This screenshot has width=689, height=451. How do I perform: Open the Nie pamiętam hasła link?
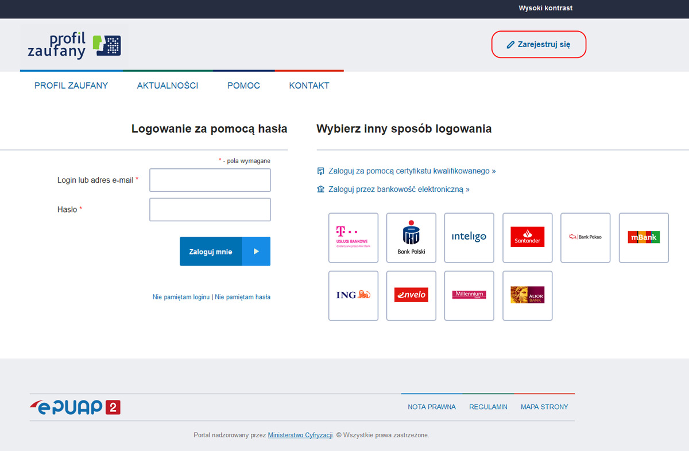click(x=243, y=297)
